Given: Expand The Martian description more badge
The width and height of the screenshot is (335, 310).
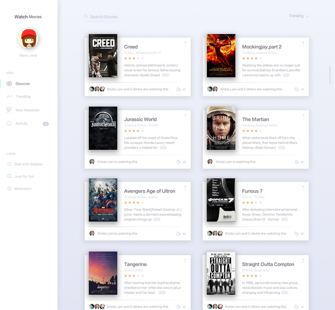Looking at the screenshot, I should [281, 148].
